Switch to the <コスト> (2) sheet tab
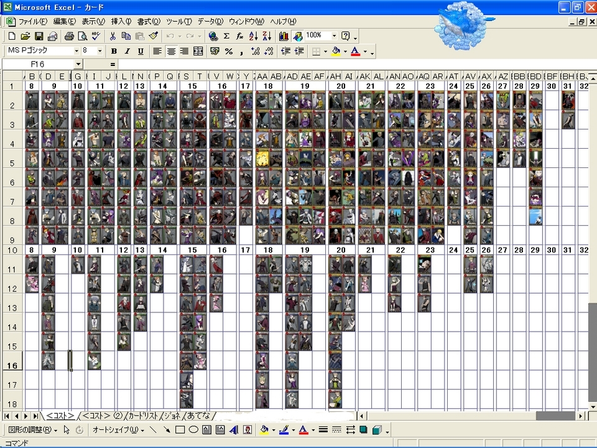Viewport: 597px width, 448px height. pyautogui.click(x=102, y=416)
